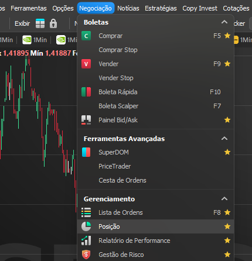The height and width of the screenshot is (261, 252).
Task: Toggle favorite star for Lista de Ordens
Action: tap(227, 212)
